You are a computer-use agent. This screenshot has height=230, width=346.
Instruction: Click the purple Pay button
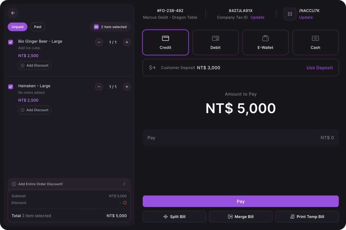point(241,201)
